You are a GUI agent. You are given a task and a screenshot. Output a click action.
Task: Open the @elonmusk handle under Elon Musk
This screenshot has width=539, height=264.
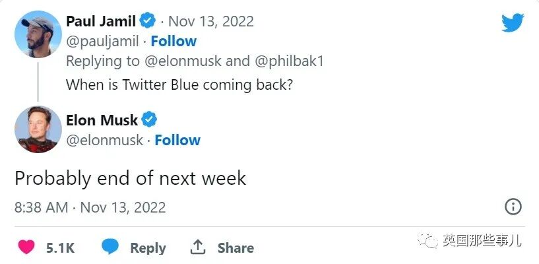pos(104,140)
